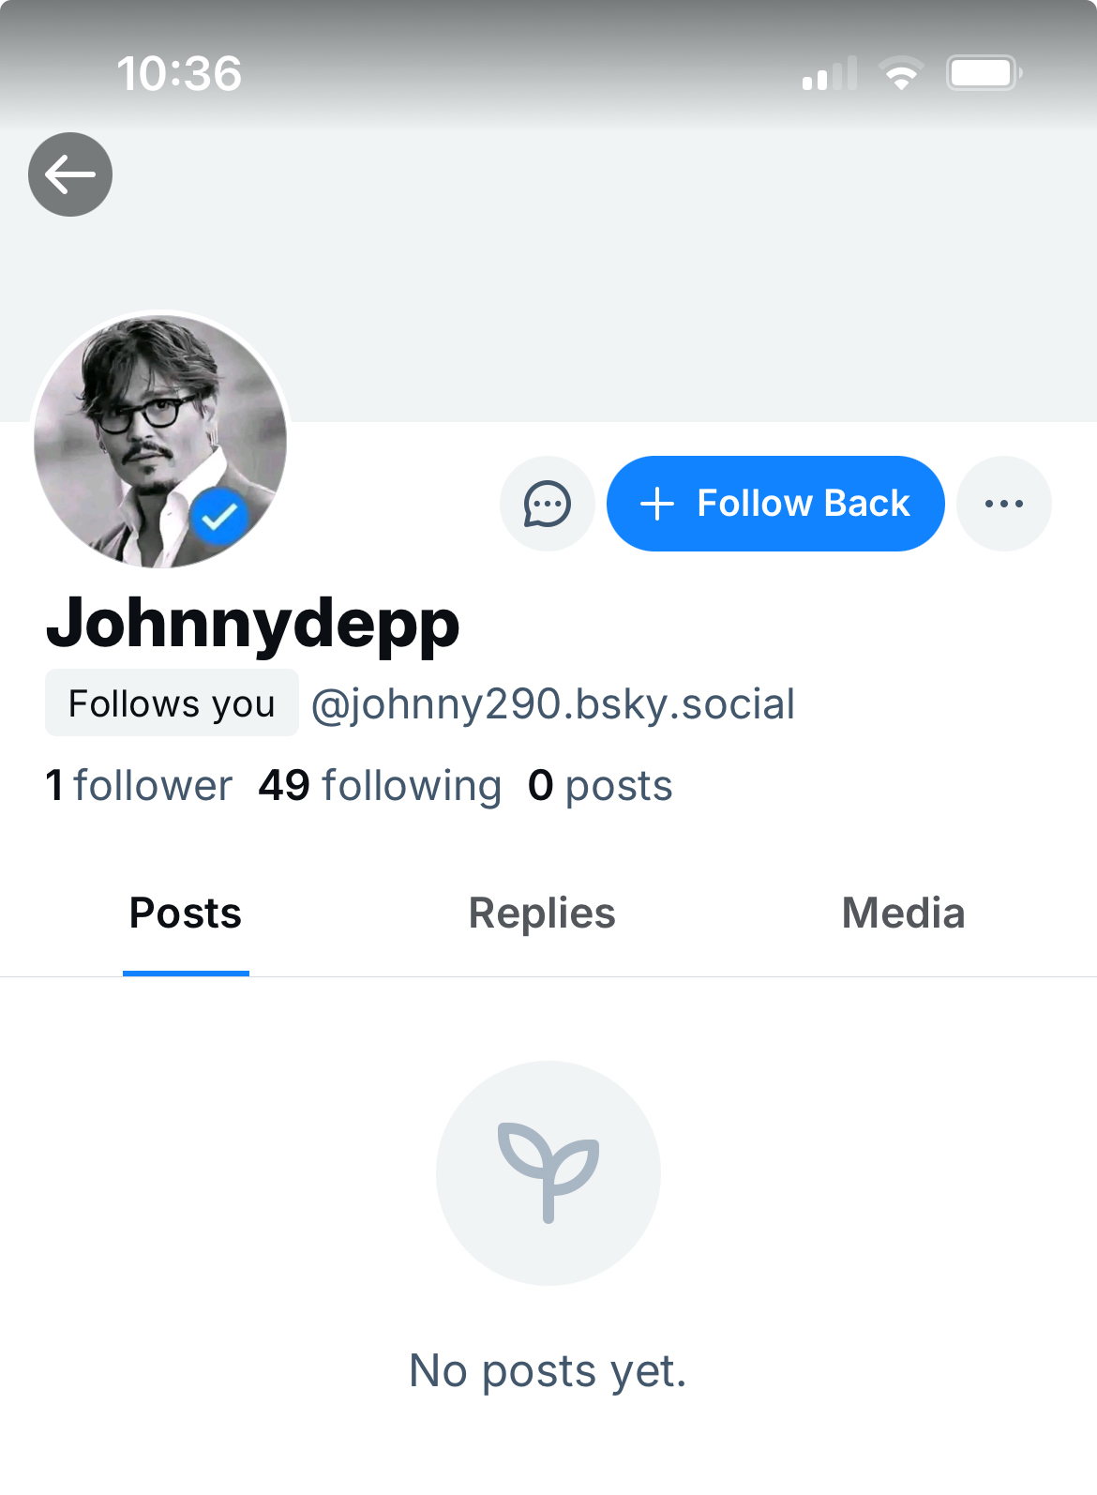1097x1495 pixels.
Task: Switch to the Replies tab
Action: coord(542,914)
